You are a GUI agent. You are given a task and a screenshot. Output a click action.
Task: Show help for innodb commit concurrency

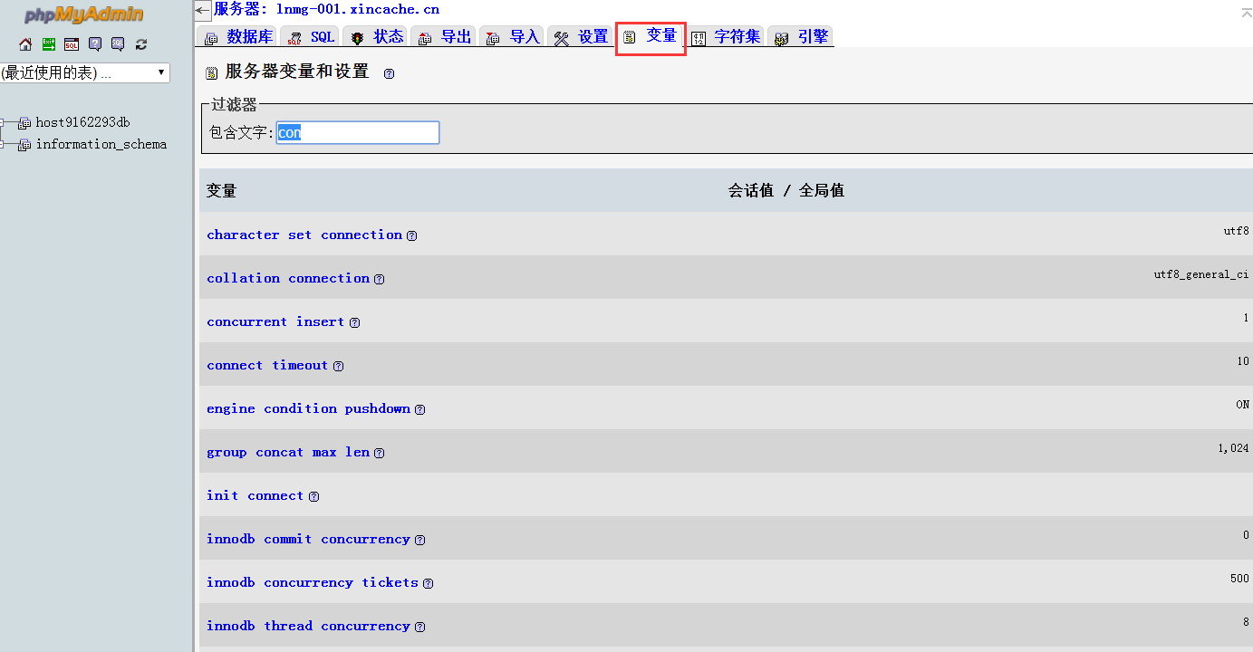[420, 541]
